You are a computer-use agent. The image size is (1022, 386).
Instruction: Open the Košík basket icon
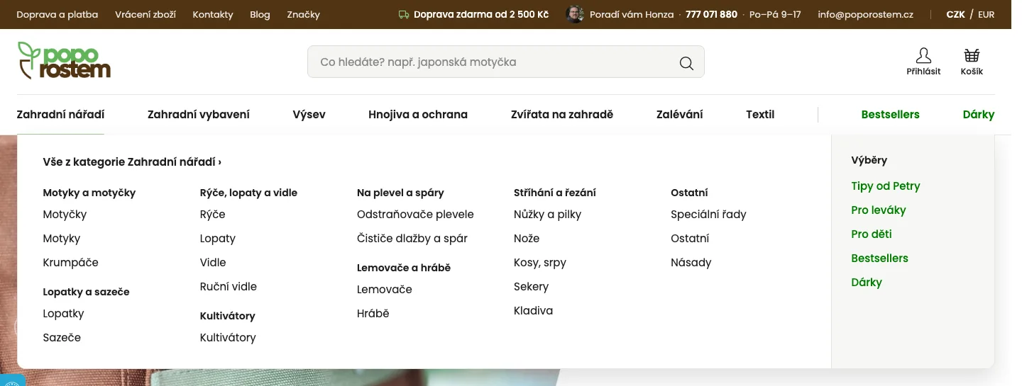click(x=972, y=62)
